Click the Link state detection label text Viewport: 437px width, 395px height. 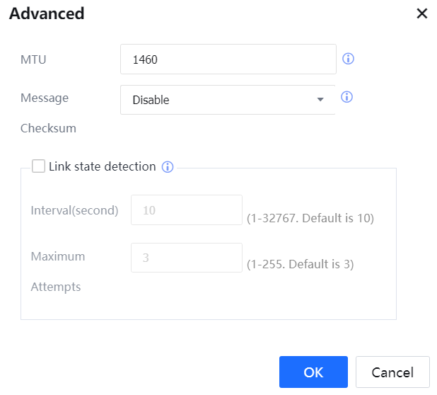tap(102, 166)
